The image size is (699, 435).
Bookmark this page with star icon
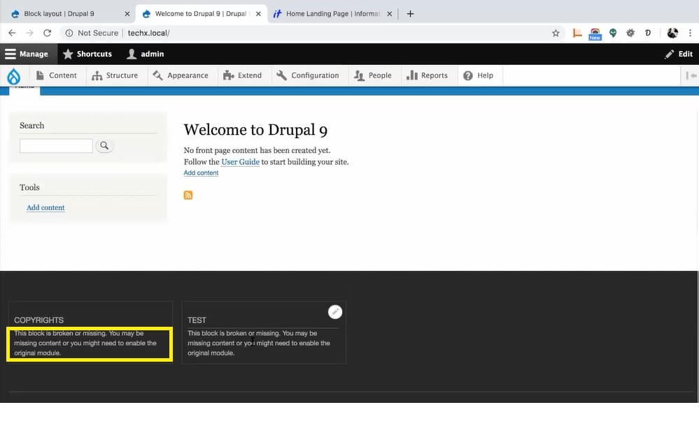(x=556, y=33)
